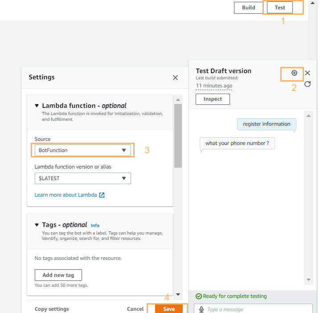Click 'No tags associated with the resource.' text

tap(78, 258)
